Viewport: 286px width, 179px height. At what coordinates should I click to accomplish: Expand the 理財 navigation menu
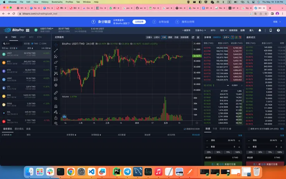coord(223,30)
